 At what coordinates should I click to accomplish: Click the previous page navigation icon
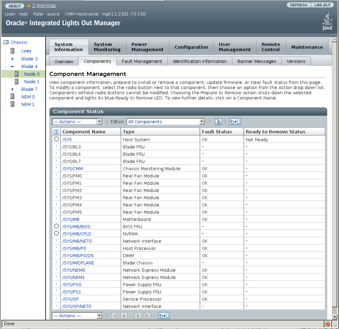(x=124, y=316)
